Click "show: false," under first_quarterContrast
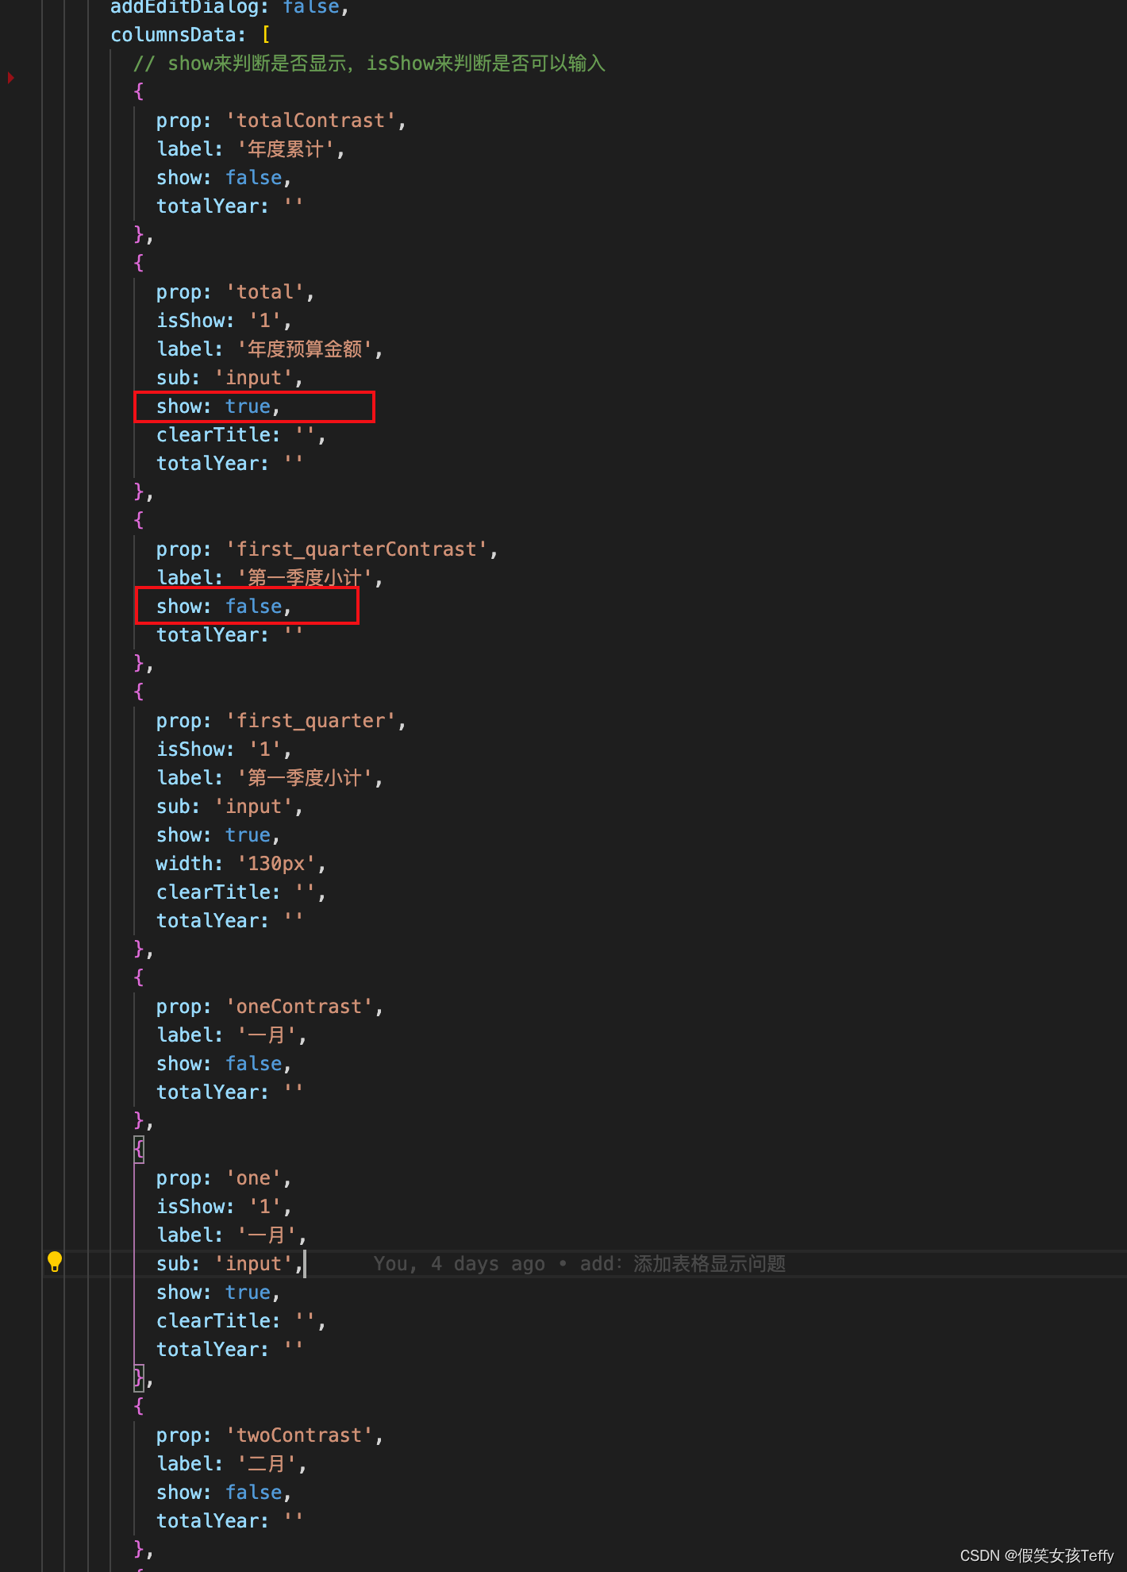The width and height of the screenshot is (1127, 1572). pyautogui.click(x=224, y=607)
